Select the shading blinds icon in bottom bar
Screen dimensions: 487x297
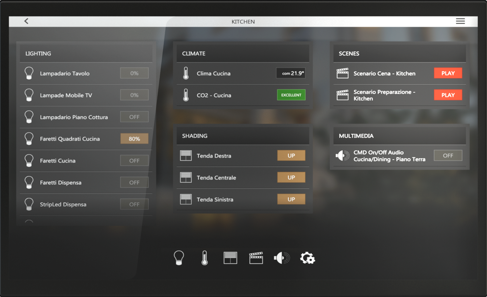click(x=230, y=258)
